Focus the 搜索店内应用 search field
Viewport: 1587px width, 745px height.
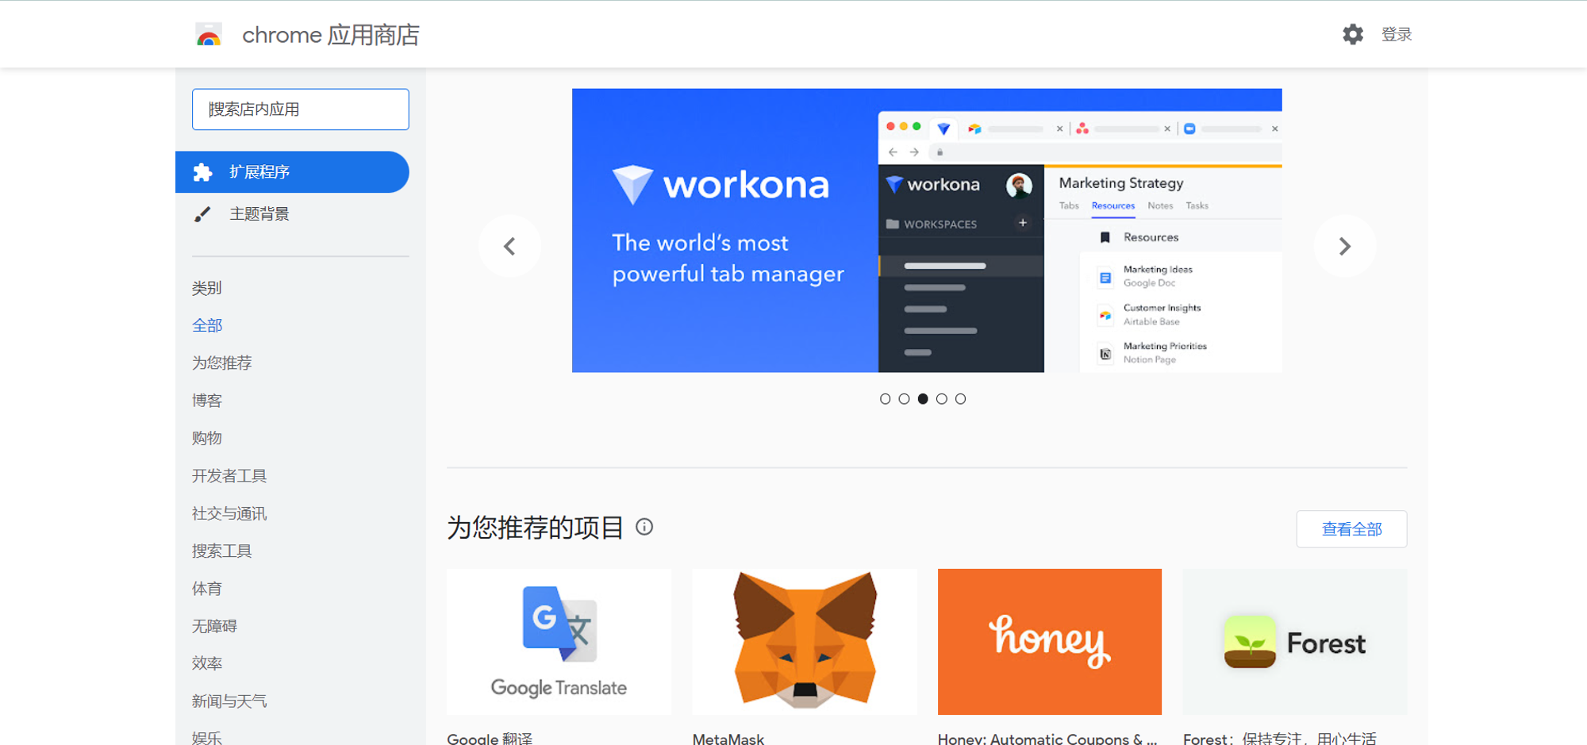(301, 109)
